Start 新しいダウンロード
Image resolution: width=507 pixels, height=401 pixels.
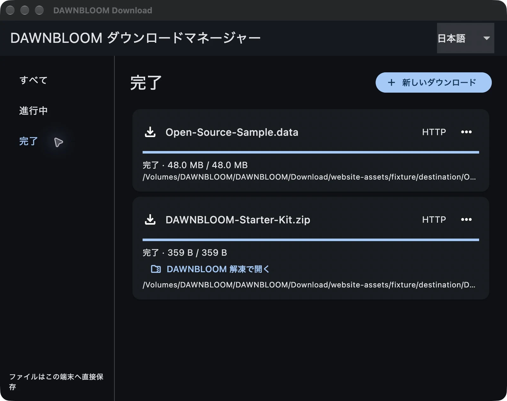433,82
